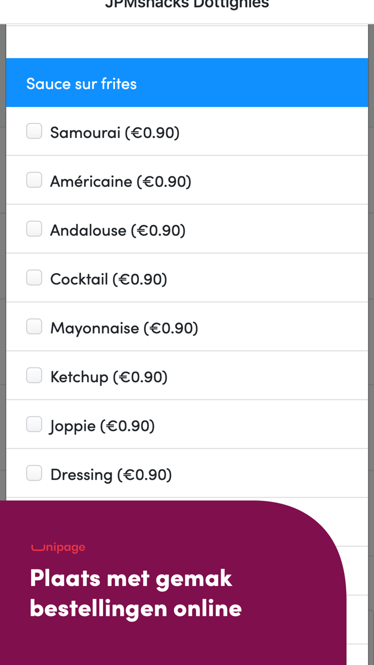Tick the Dressing checkbox
Screen dimensions: 374x665
(x=34, y=474)
